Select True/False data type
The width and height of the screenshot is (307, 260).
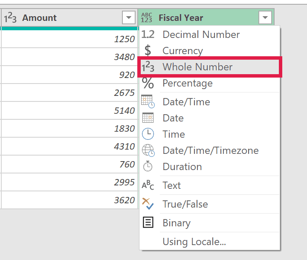[209, 204]
